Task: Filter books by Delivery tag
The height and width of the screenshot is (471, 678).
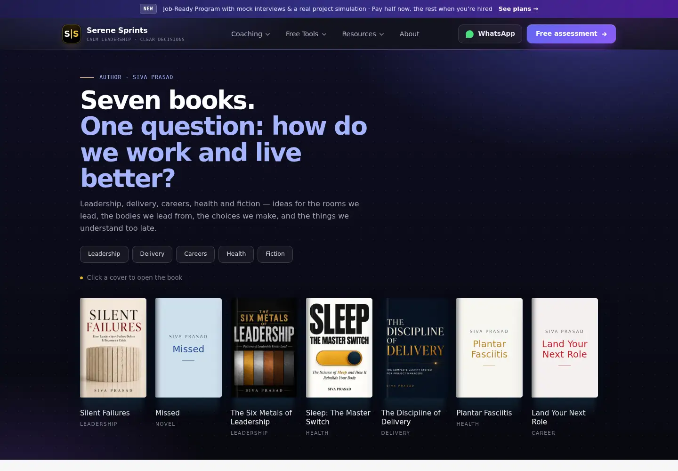Action: click(x=152, y=254)
